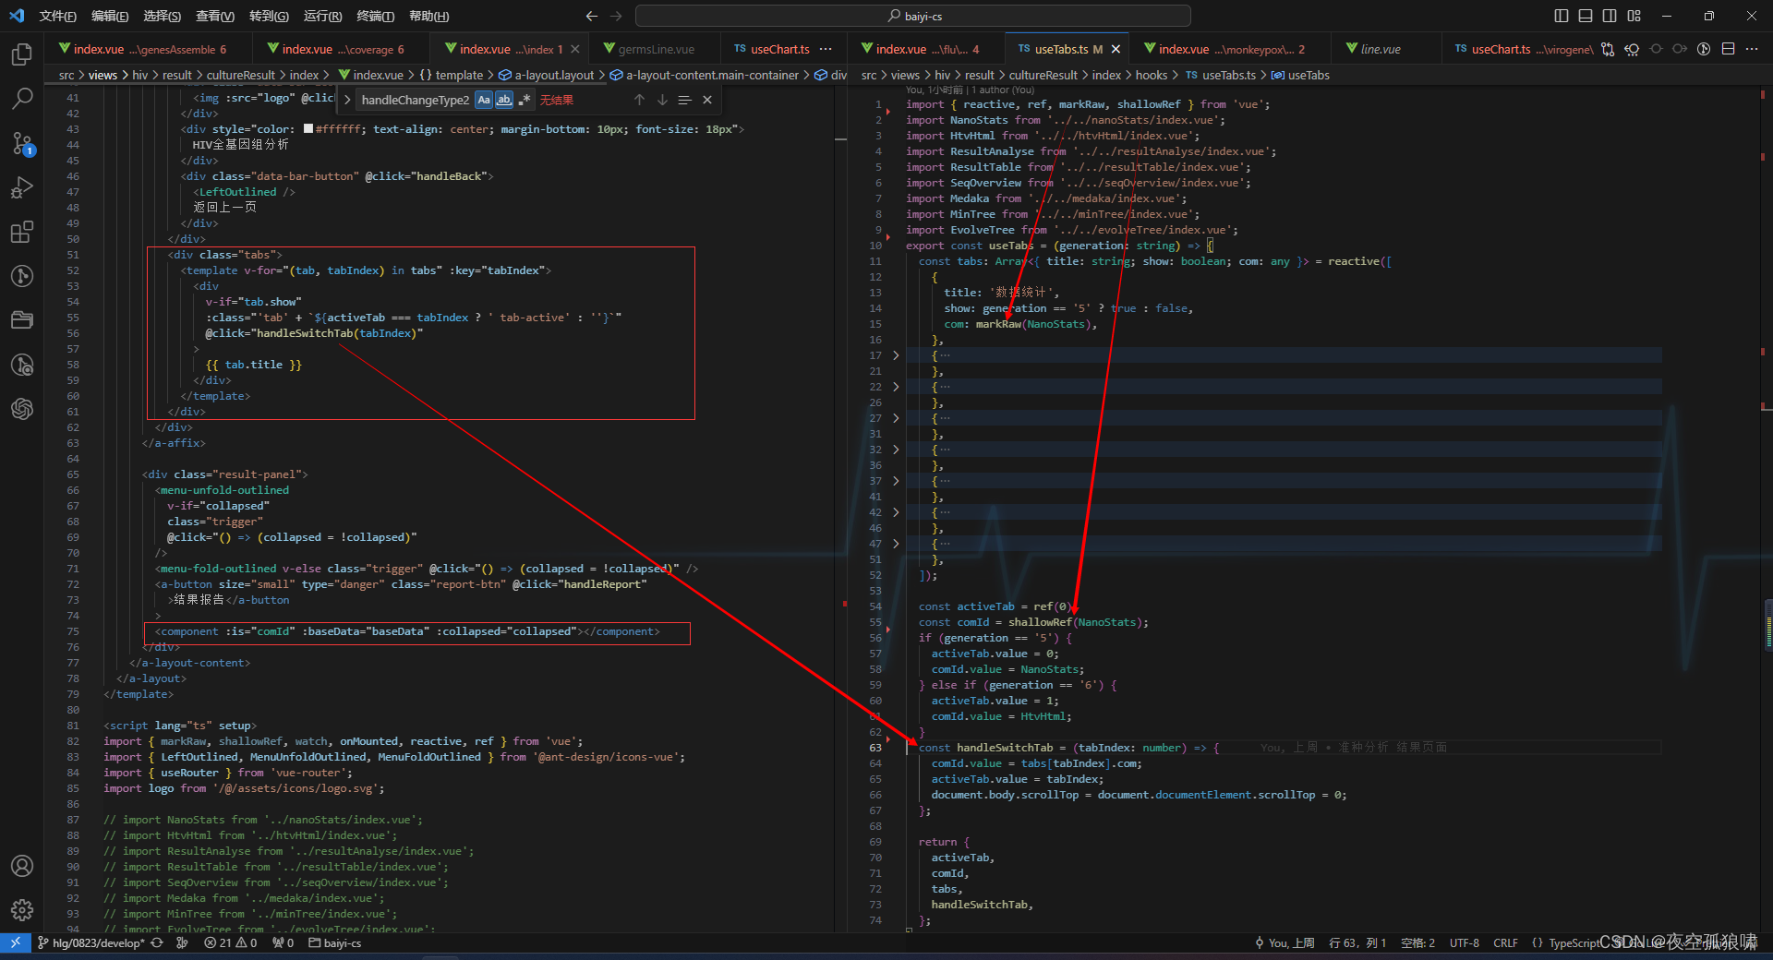This screenshot has width=1773, height=960.
Task: Expand the replace field in the find widget
Action: point(347,100)
